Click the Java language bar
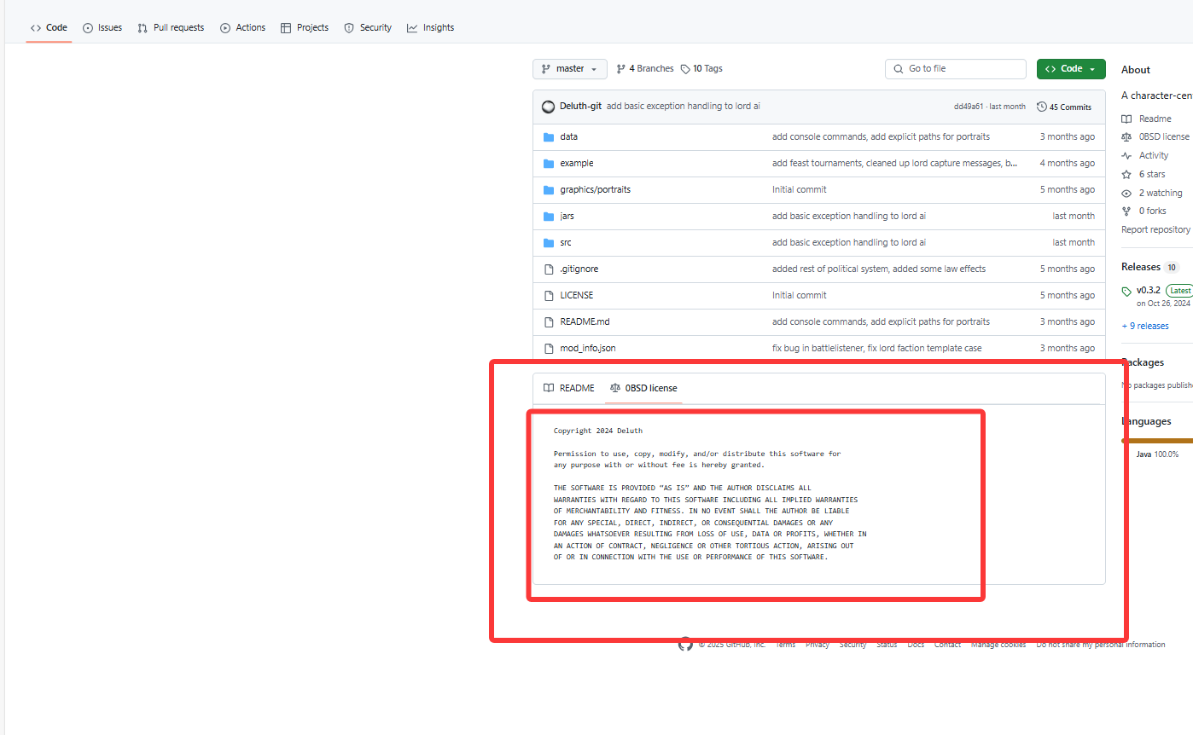The height and width of the screenshot is (735, 1193). [1157, 441]
